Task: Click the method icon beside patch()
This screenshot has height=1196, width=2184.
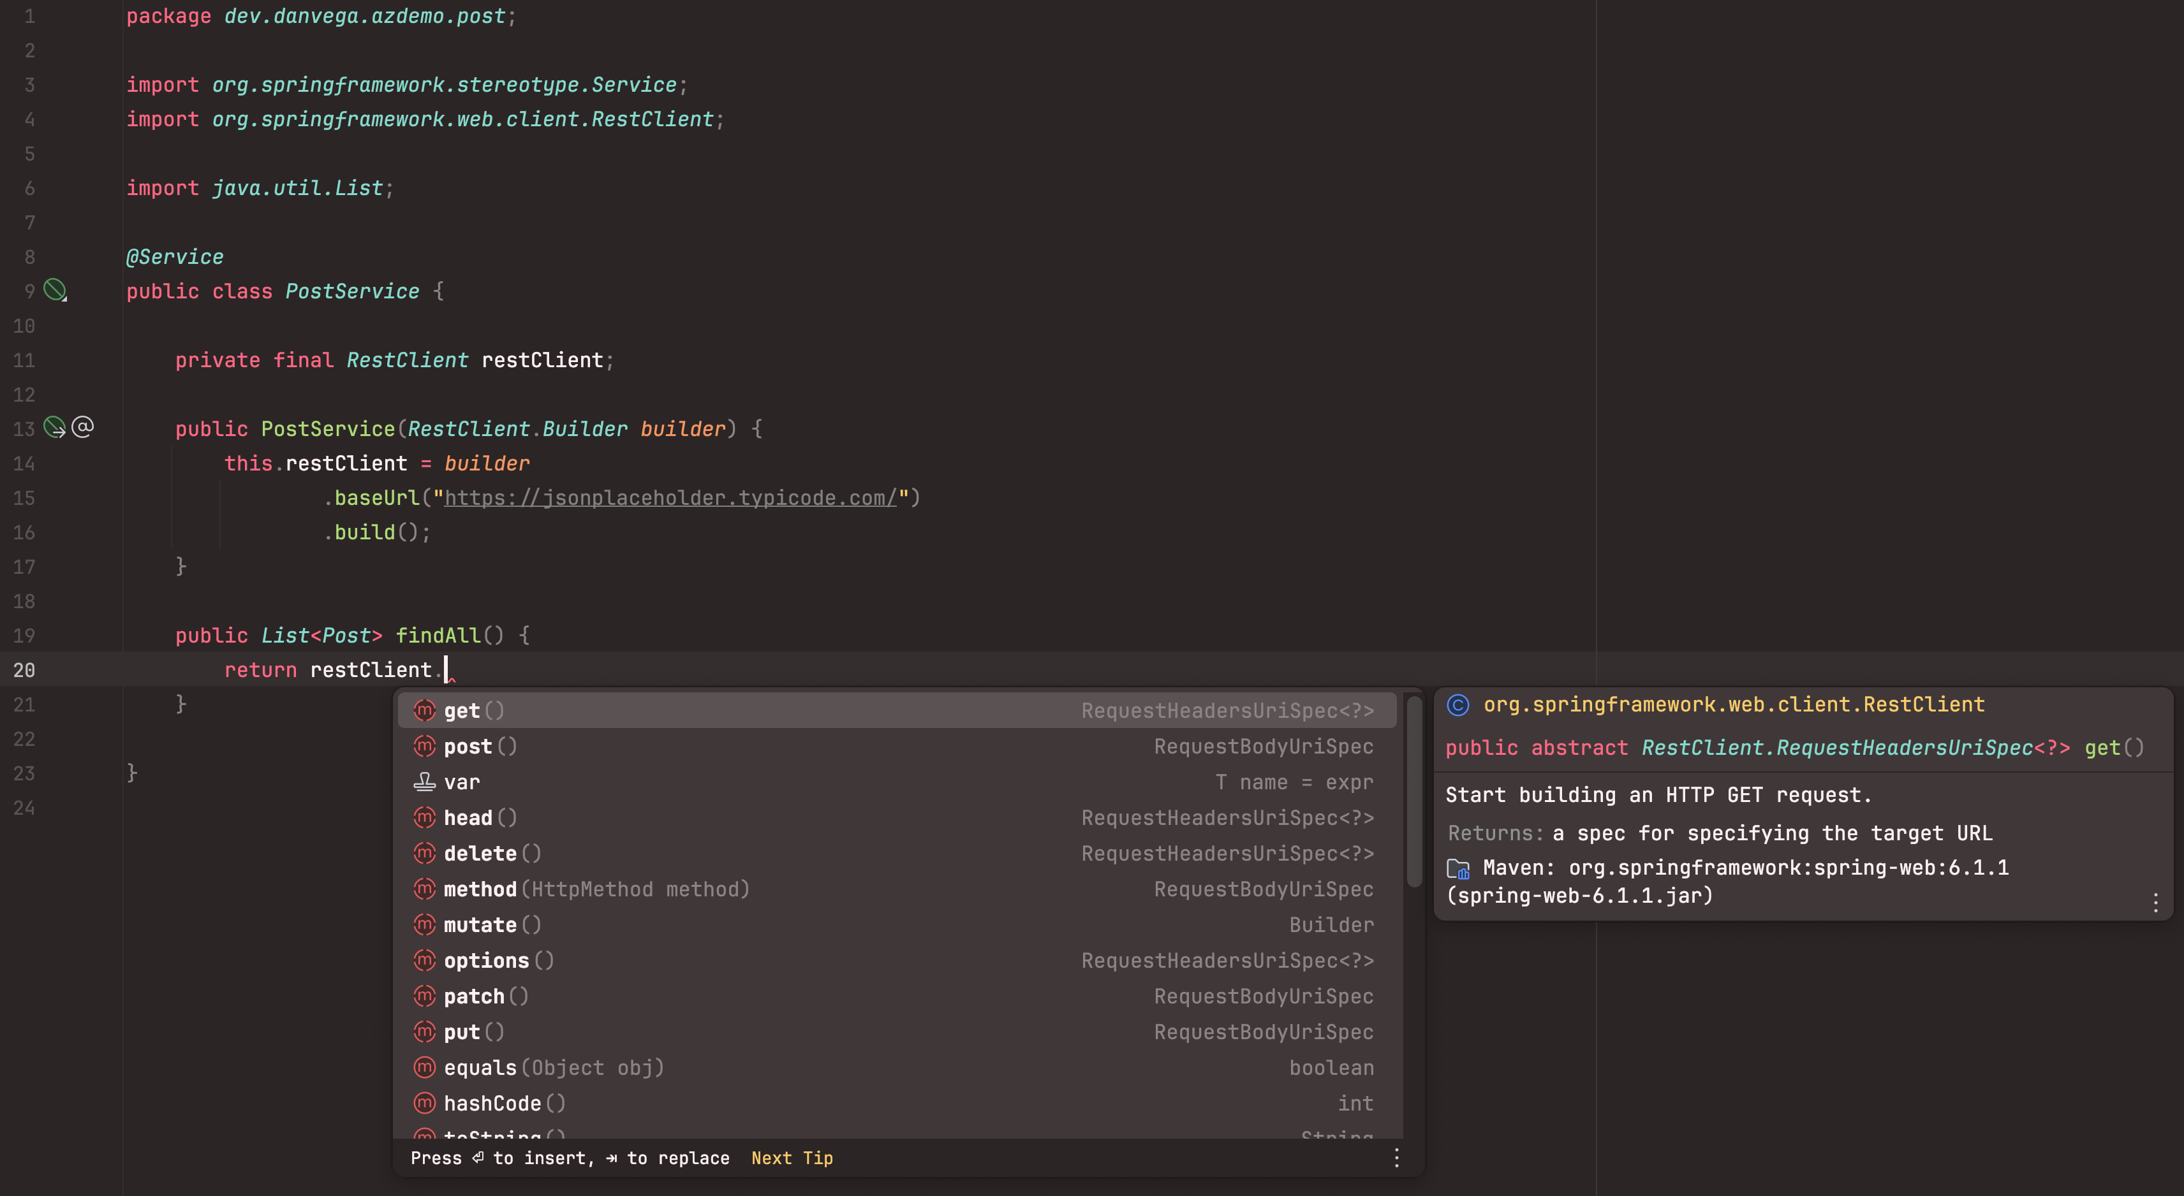Action: (x=424, y=995)
